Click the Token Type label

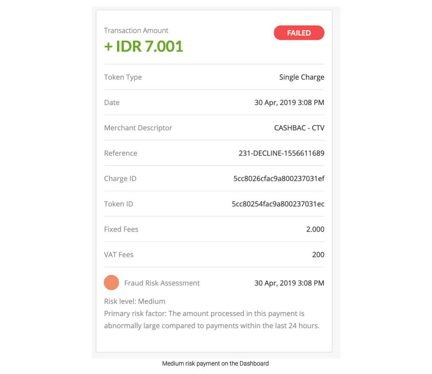(123, 77)
